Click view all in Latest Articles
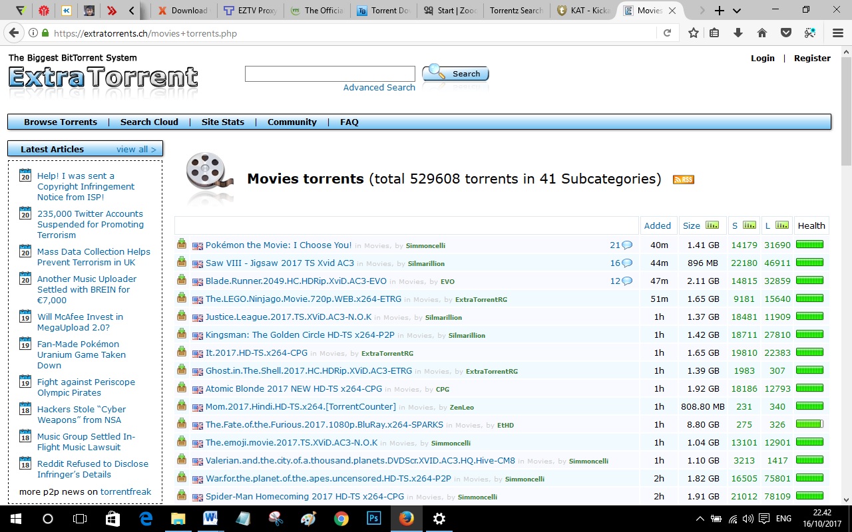 [x=136, y=150]
